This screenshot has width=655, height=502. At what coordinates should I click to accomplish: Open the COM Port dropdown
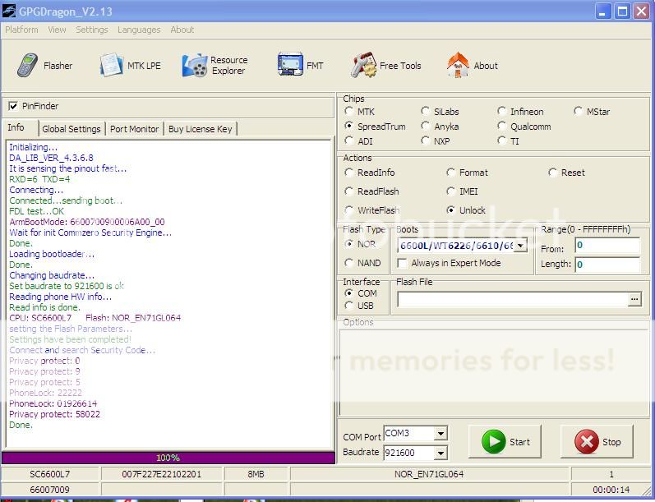[441, 434]
